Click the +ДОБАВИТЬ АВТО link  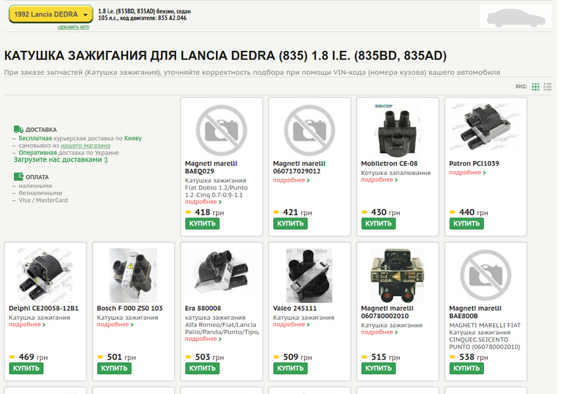(x=73, y=27)
